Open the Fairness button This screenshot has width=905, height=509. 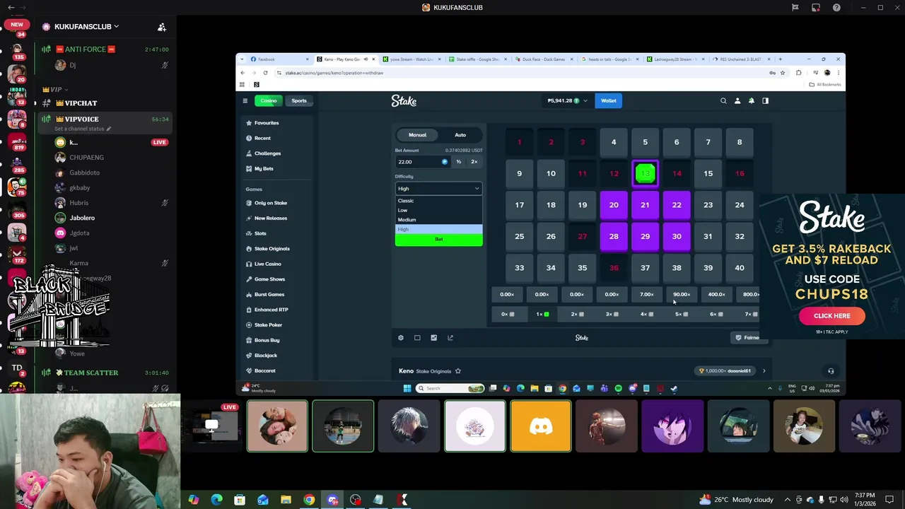(x=747, y=338)
